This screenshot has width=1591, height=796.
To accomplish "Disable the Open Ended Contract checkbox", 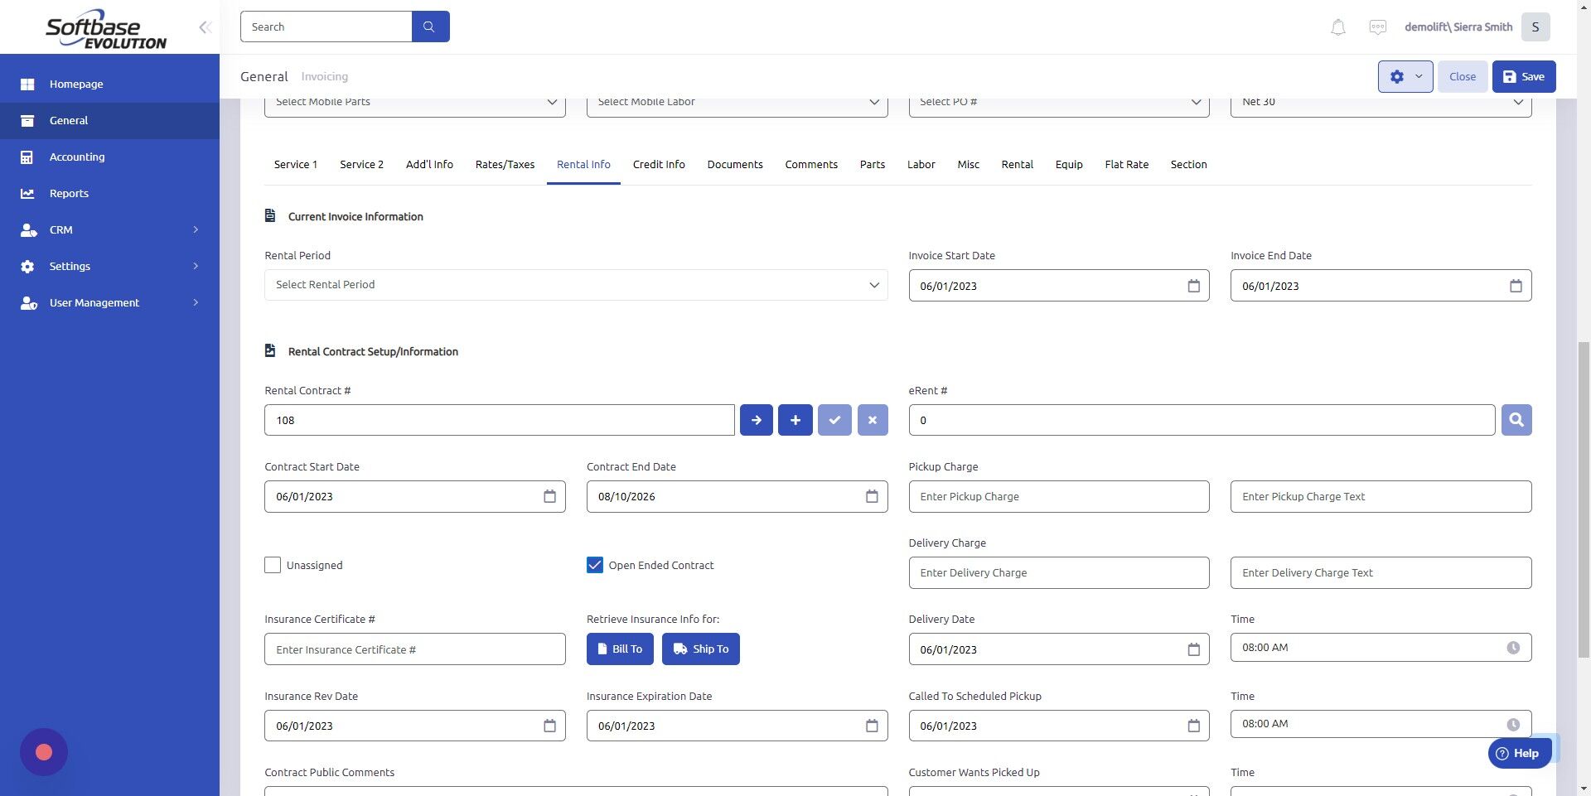I will coord(594,565).
